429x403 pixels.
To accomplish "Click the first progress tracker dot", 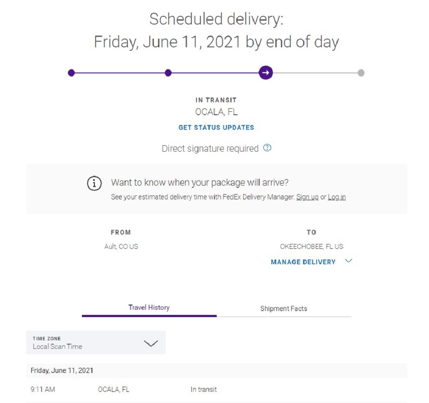I will point(71,73).
